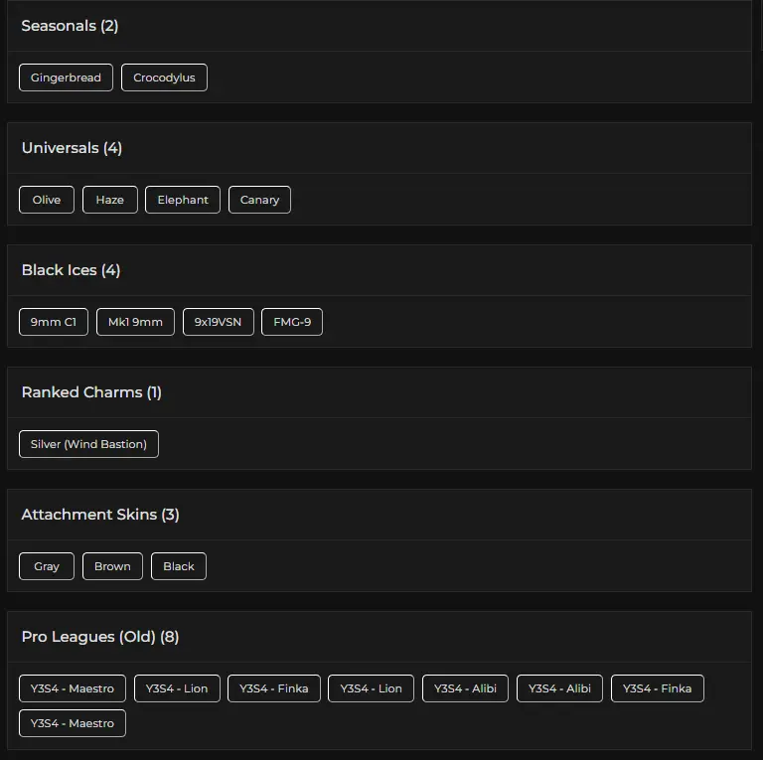The image size is (763, 760).
Task: Select the Black attachment skin tag
Action: tap(179, 566)
